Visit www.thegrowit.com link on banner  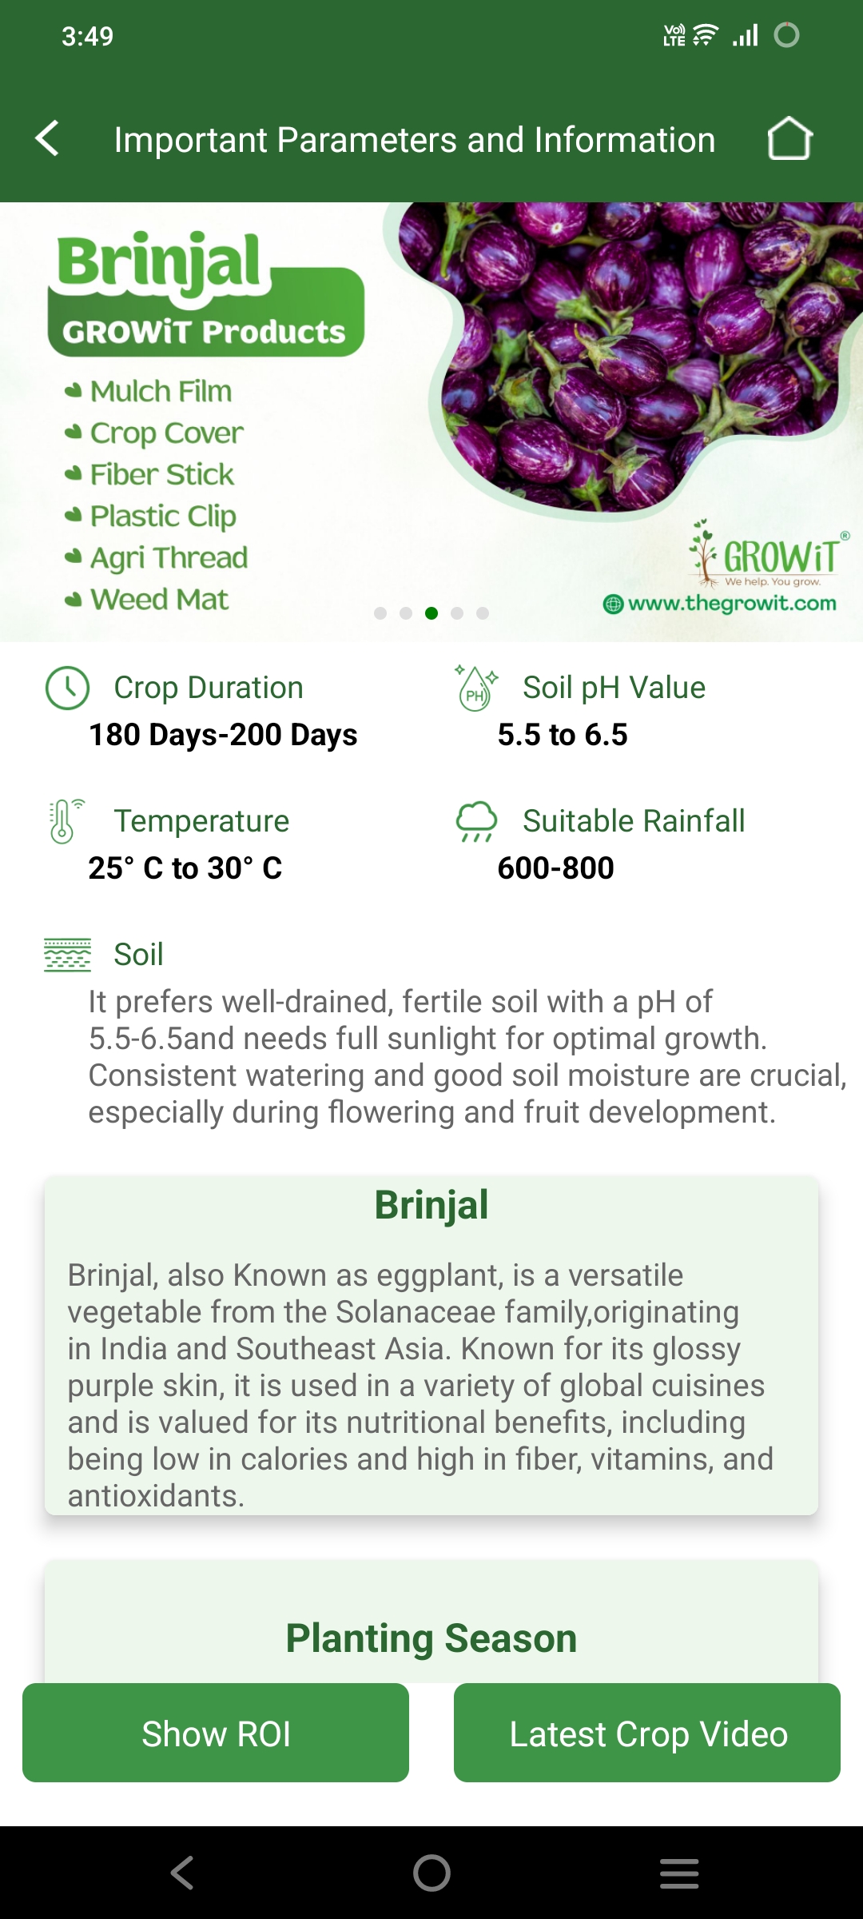[x=720, y=604]
